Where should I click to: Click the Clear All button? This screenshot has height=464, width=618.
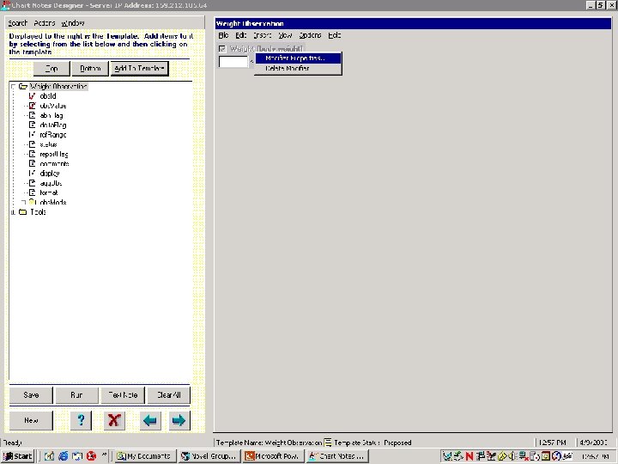169,395
